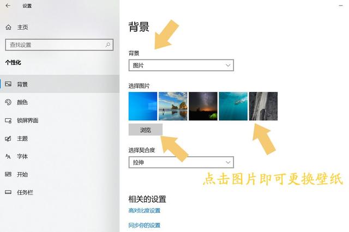349x232 pixels.
Task: Open 同步你的设置 link
Action: point(144,225)
